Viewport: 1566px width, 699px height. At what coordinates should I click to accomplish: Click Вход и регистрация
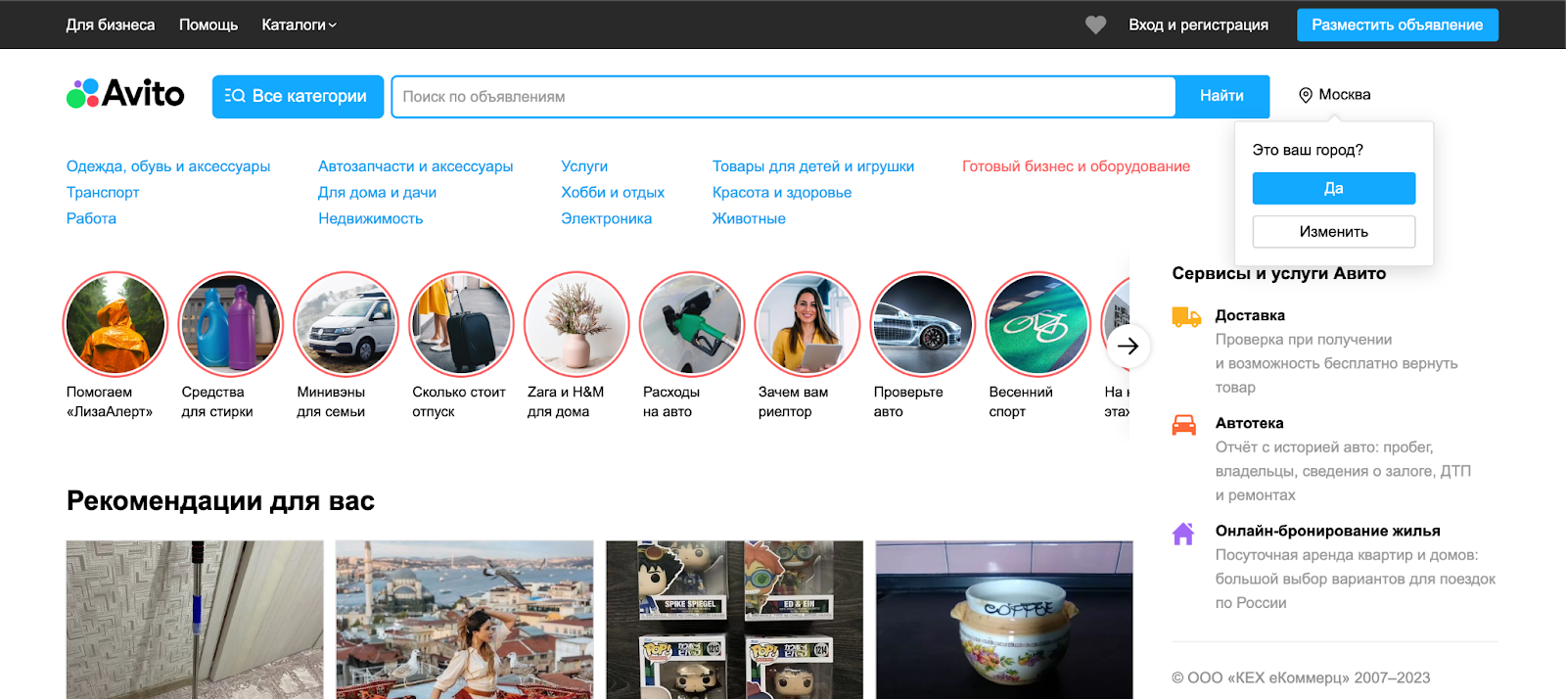(x=1198, y=24)
